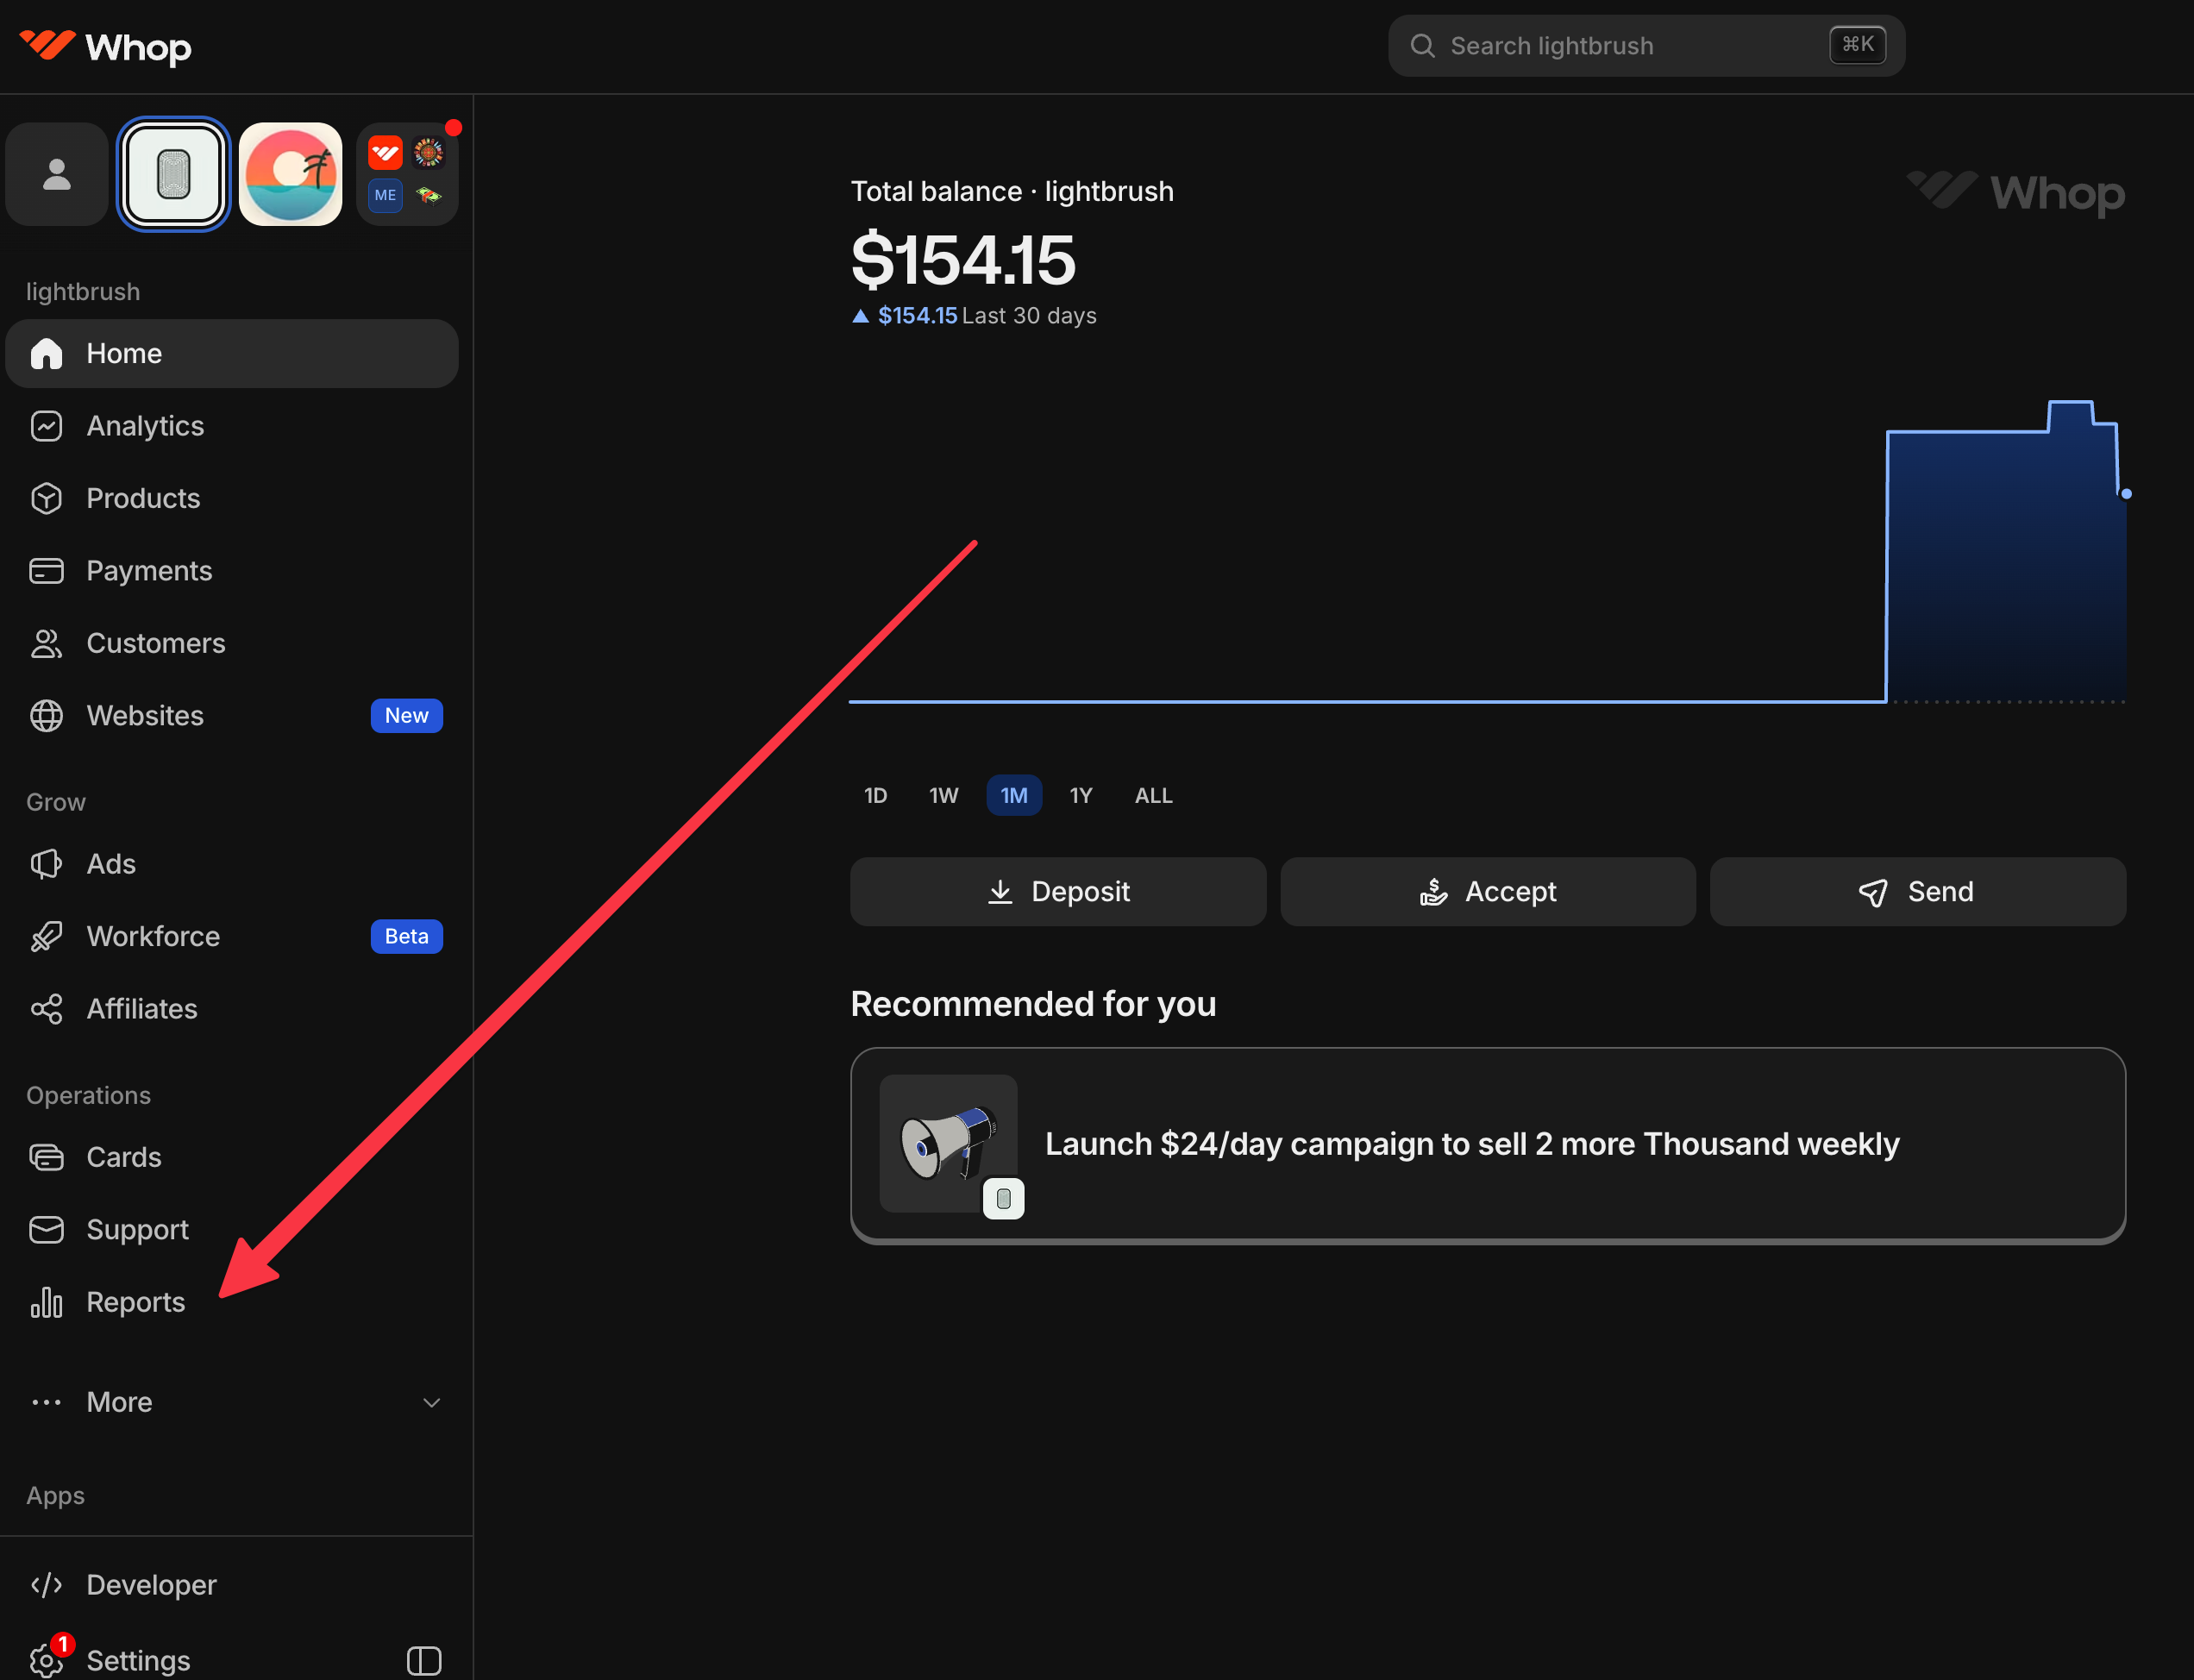Go to Affiliates
2194x1680 pixels.
click(x=232, y=1009)
